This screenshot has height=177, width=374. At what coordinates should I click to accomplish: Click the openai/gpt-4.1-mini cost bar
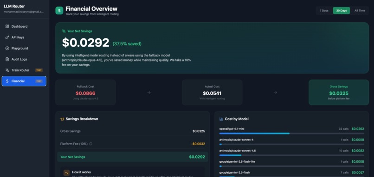[291, 133]
